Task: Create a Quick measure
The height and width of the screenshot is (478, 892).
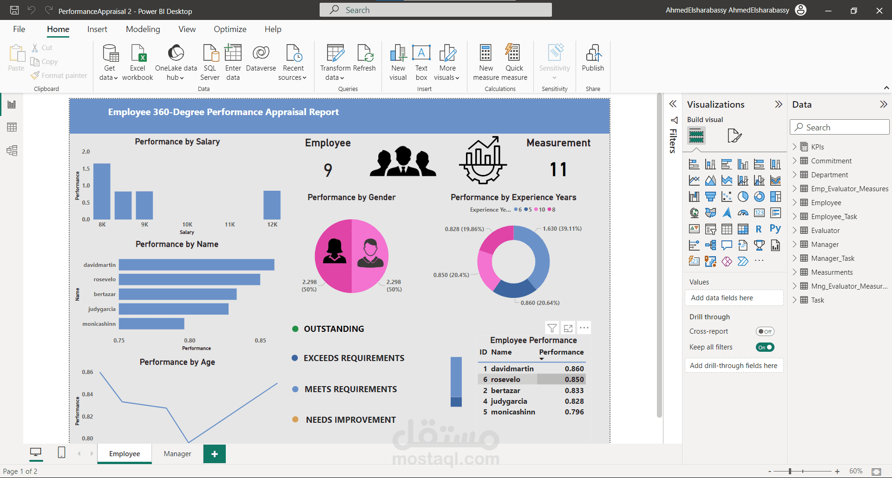Action: (514, 63)
